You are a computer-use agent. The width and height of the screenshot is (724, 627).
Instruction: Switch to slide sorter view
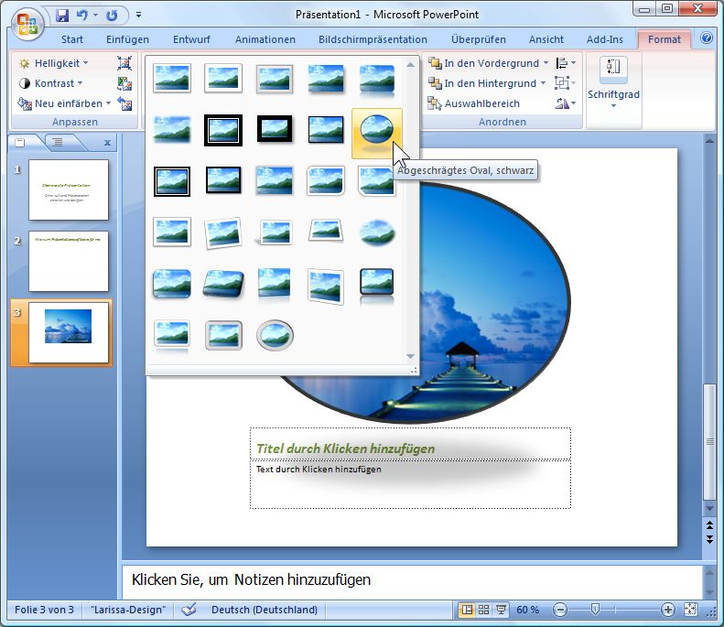[483, 610]
